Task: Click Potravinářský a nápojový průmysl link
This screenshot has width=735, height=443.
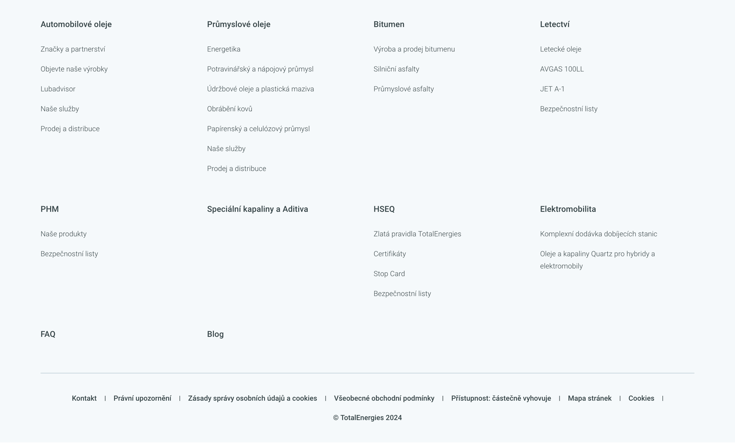Action: pos(260,69)
